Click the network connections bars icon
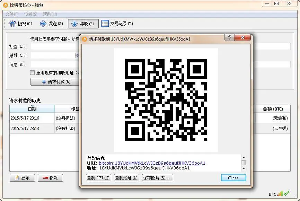This screenshot has width=300, height=201. pyautogui.click(x=280, y=194)
